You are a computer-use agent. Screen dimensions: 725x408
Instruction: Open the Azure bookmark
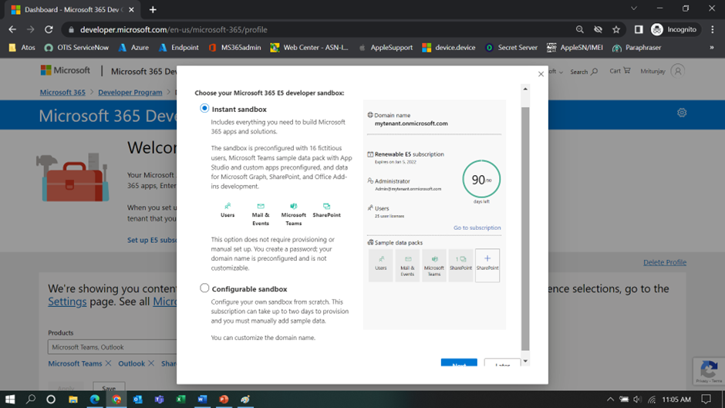(x=133, y=48)
